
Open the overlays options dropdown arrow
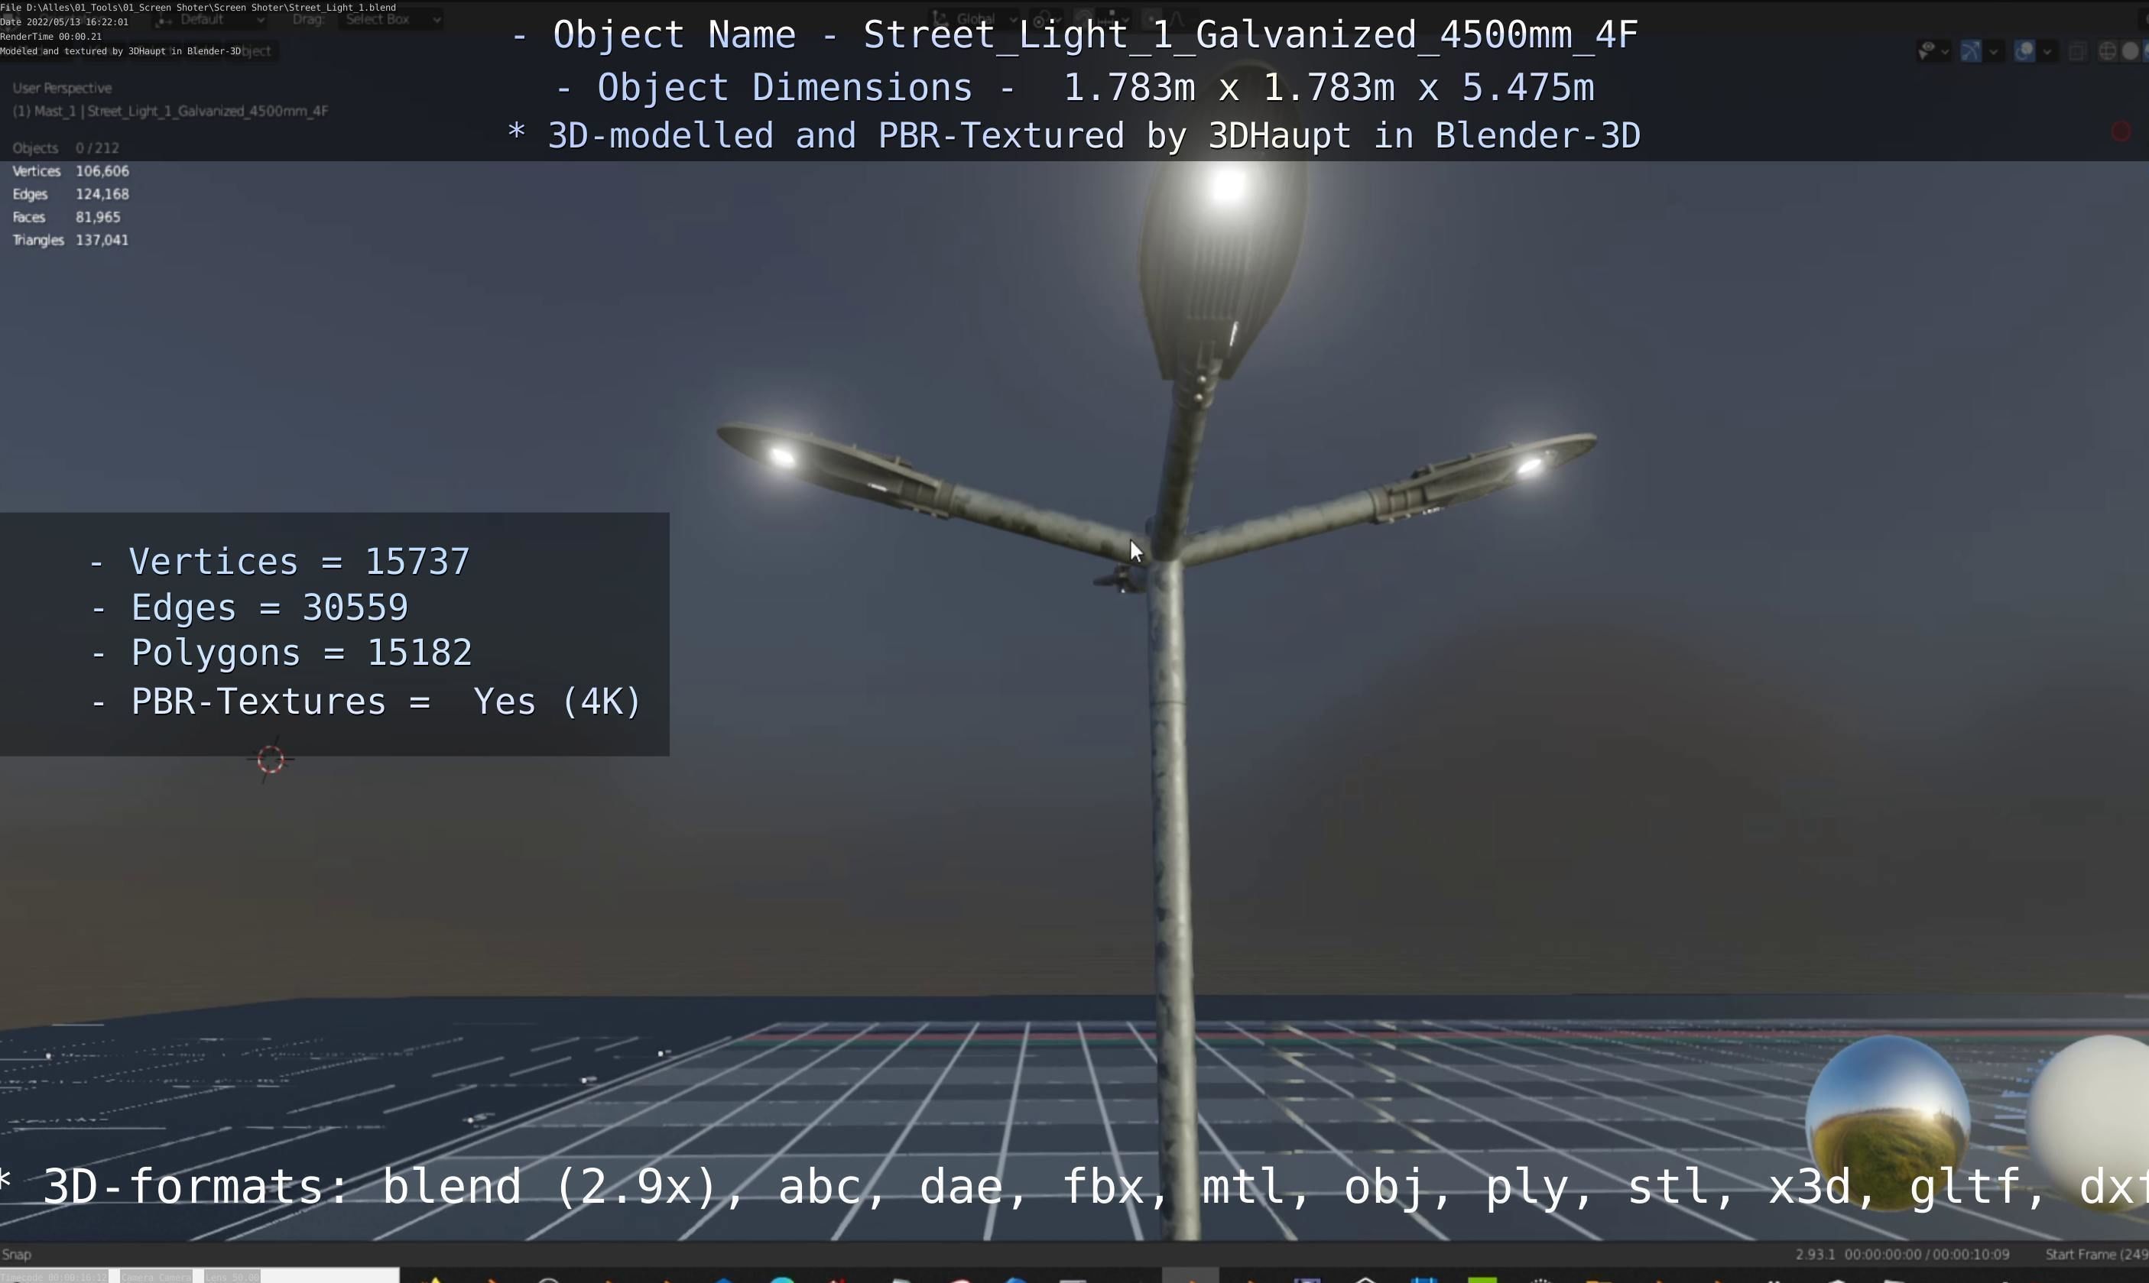[x=2047, y=52]
